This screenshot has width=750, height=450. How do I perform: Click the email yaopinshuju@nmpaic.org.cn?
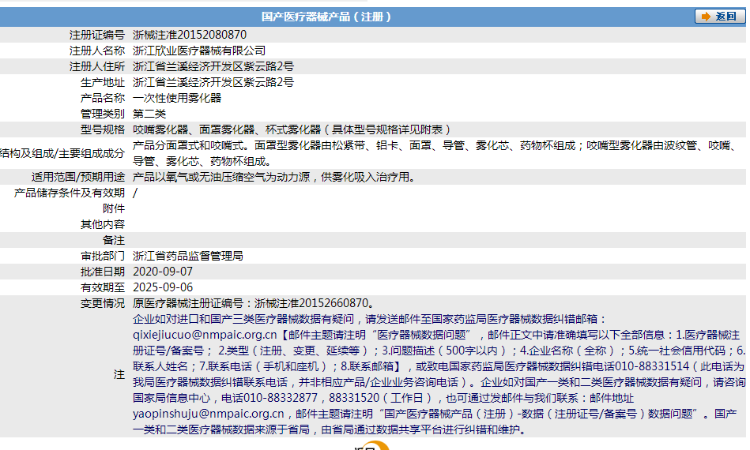tap(208, 414)
